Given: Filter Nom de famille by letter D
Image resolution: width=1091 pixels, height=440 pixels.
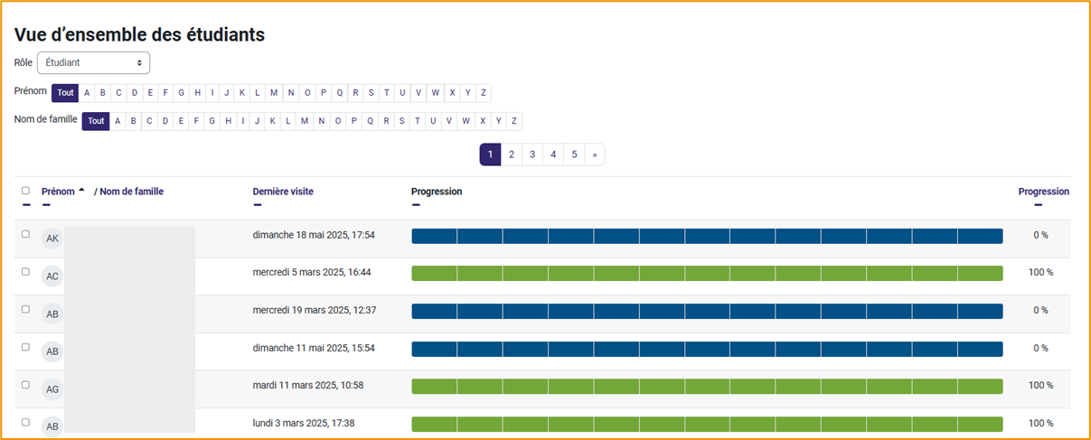Looking at the screenshot, I should (165, 121).
